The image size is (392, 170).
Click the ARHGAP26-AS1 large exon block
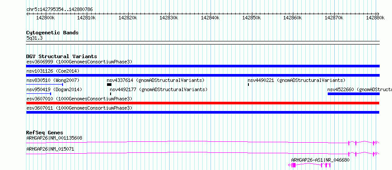coord(294,165)
